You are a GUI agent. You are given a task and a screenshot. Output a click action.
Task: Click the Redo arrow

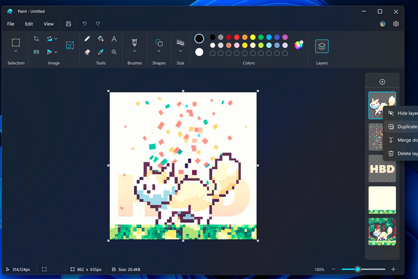pyautogui.click(x=98, y=24)
